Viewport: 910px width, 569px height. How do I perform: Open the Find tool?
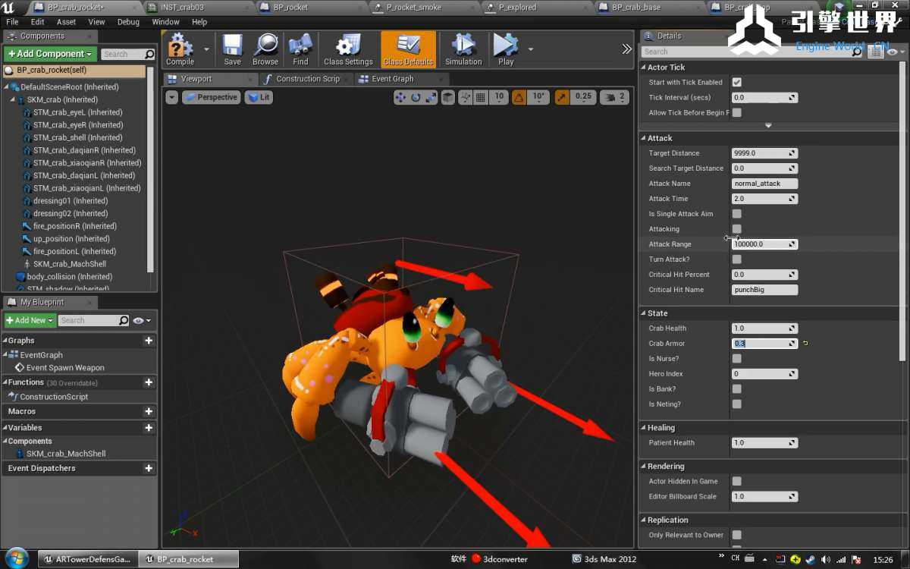point(300,49)
